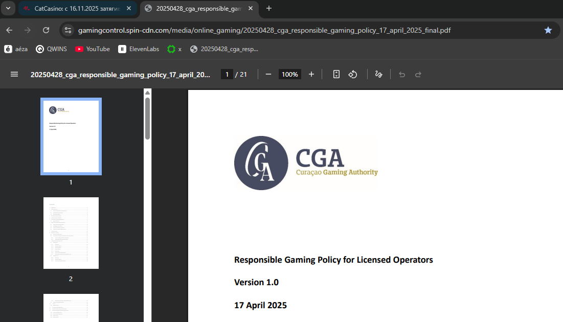Click the thumbnail sidebar scrollbar handle
The image size is (563, 322).
pyautogui.click(x=147, y=118)
